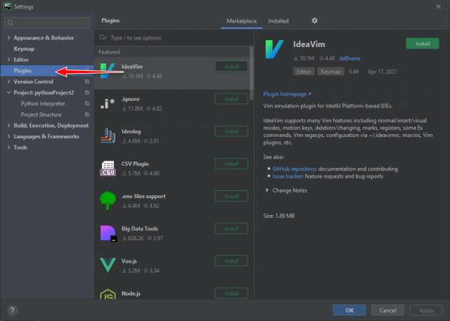Click the PyCharm logo in title bar
The image size is (450, 321).
(7, 6)
